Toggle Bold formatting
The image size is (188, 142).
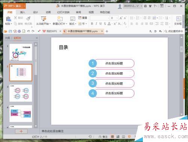point(92,24)
